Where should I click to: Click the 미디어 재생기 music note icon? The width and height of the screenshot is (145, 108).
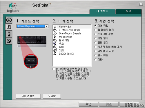[55, 54]
